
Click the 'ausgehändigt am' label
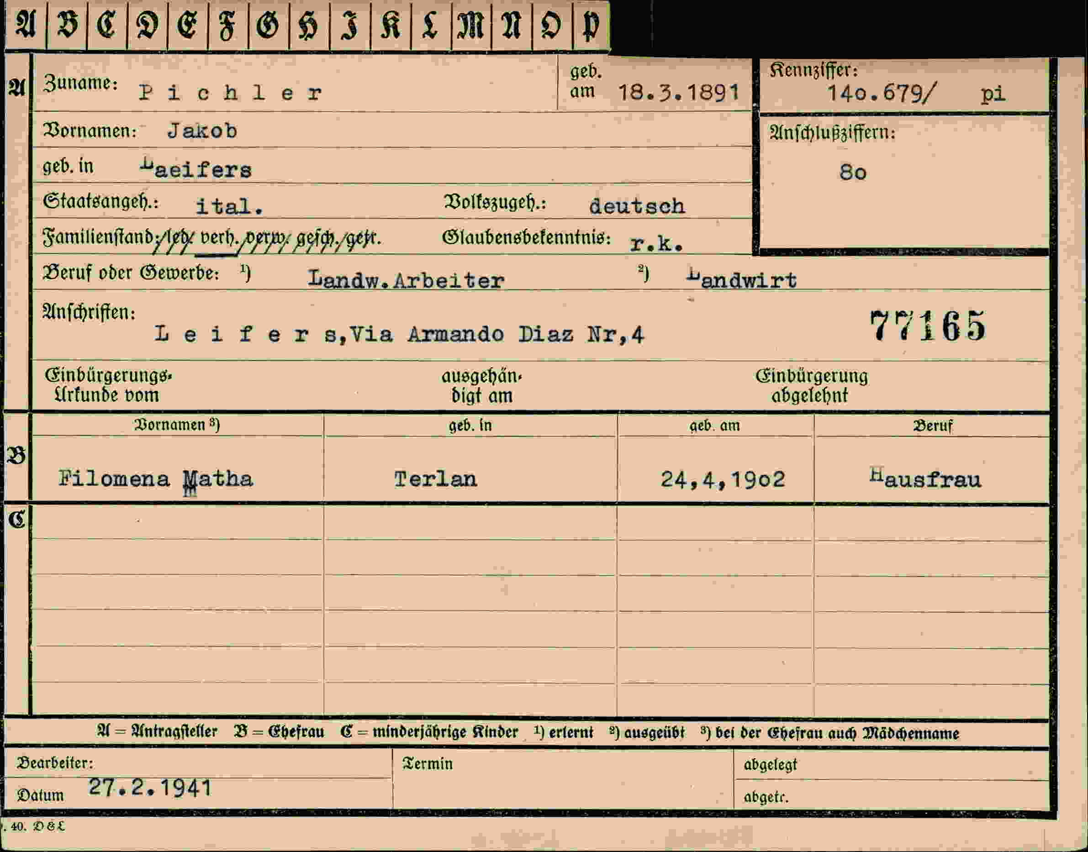click(x=481, y=386)
